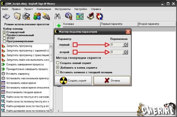Open the Файл menu
177x117 pixels.
tap(5, 9)
